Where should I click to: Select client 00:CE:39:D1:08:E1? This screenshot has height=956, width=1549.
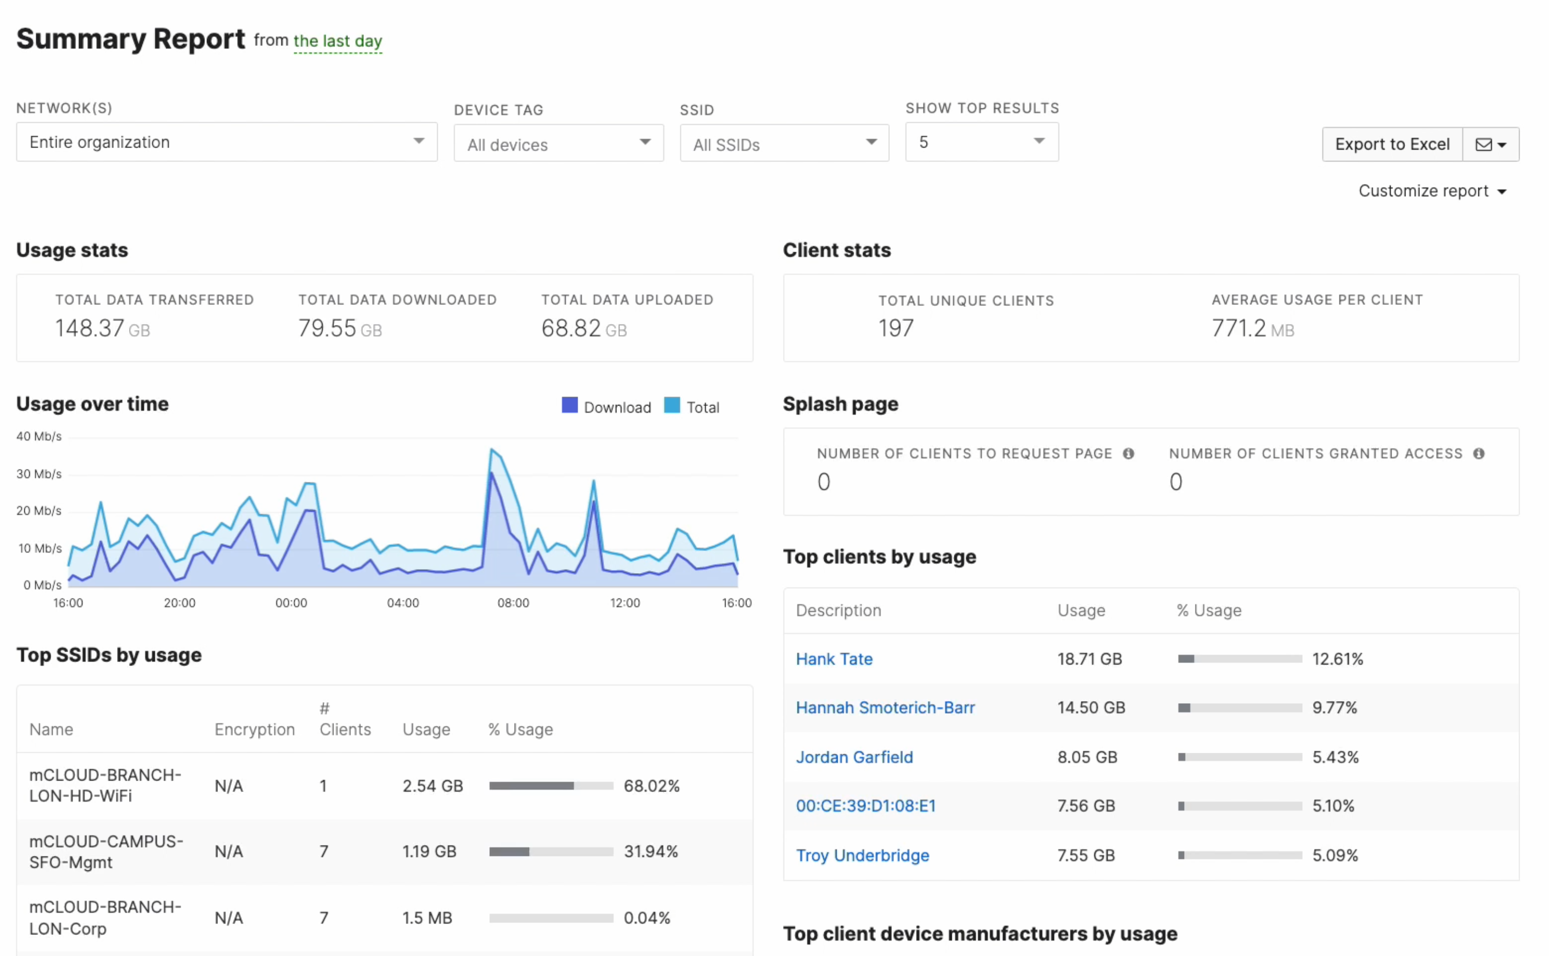[x=865, y=805]
